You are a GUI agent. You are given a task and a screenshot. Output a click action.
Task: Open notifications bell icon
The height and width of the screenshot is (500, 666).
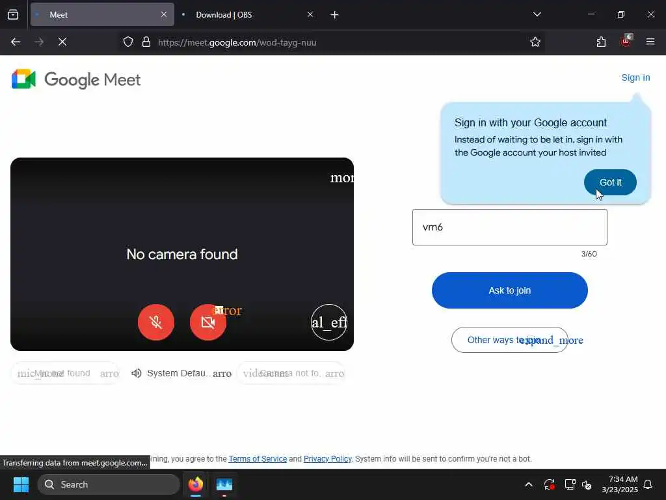(648, 484)
